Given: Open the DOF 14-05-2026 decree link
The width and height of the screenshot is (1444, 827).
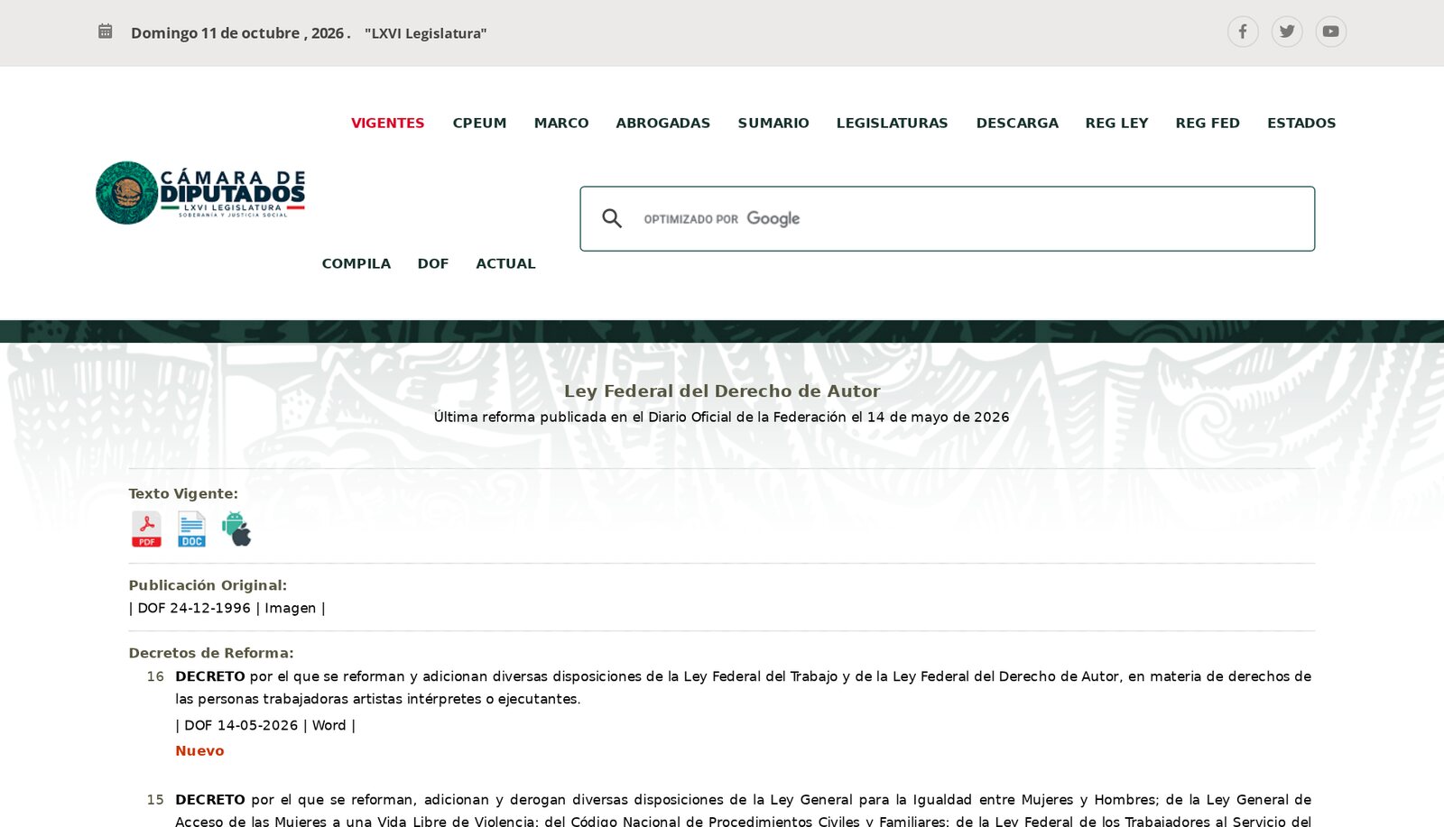Looking at the screenshot, I should point(241,725).
